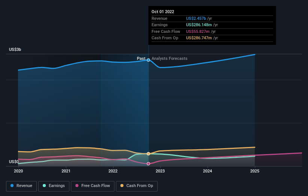Click the Free Cash Flow label in tooltip
Viewport: 308px width, 196px height.
166,31
